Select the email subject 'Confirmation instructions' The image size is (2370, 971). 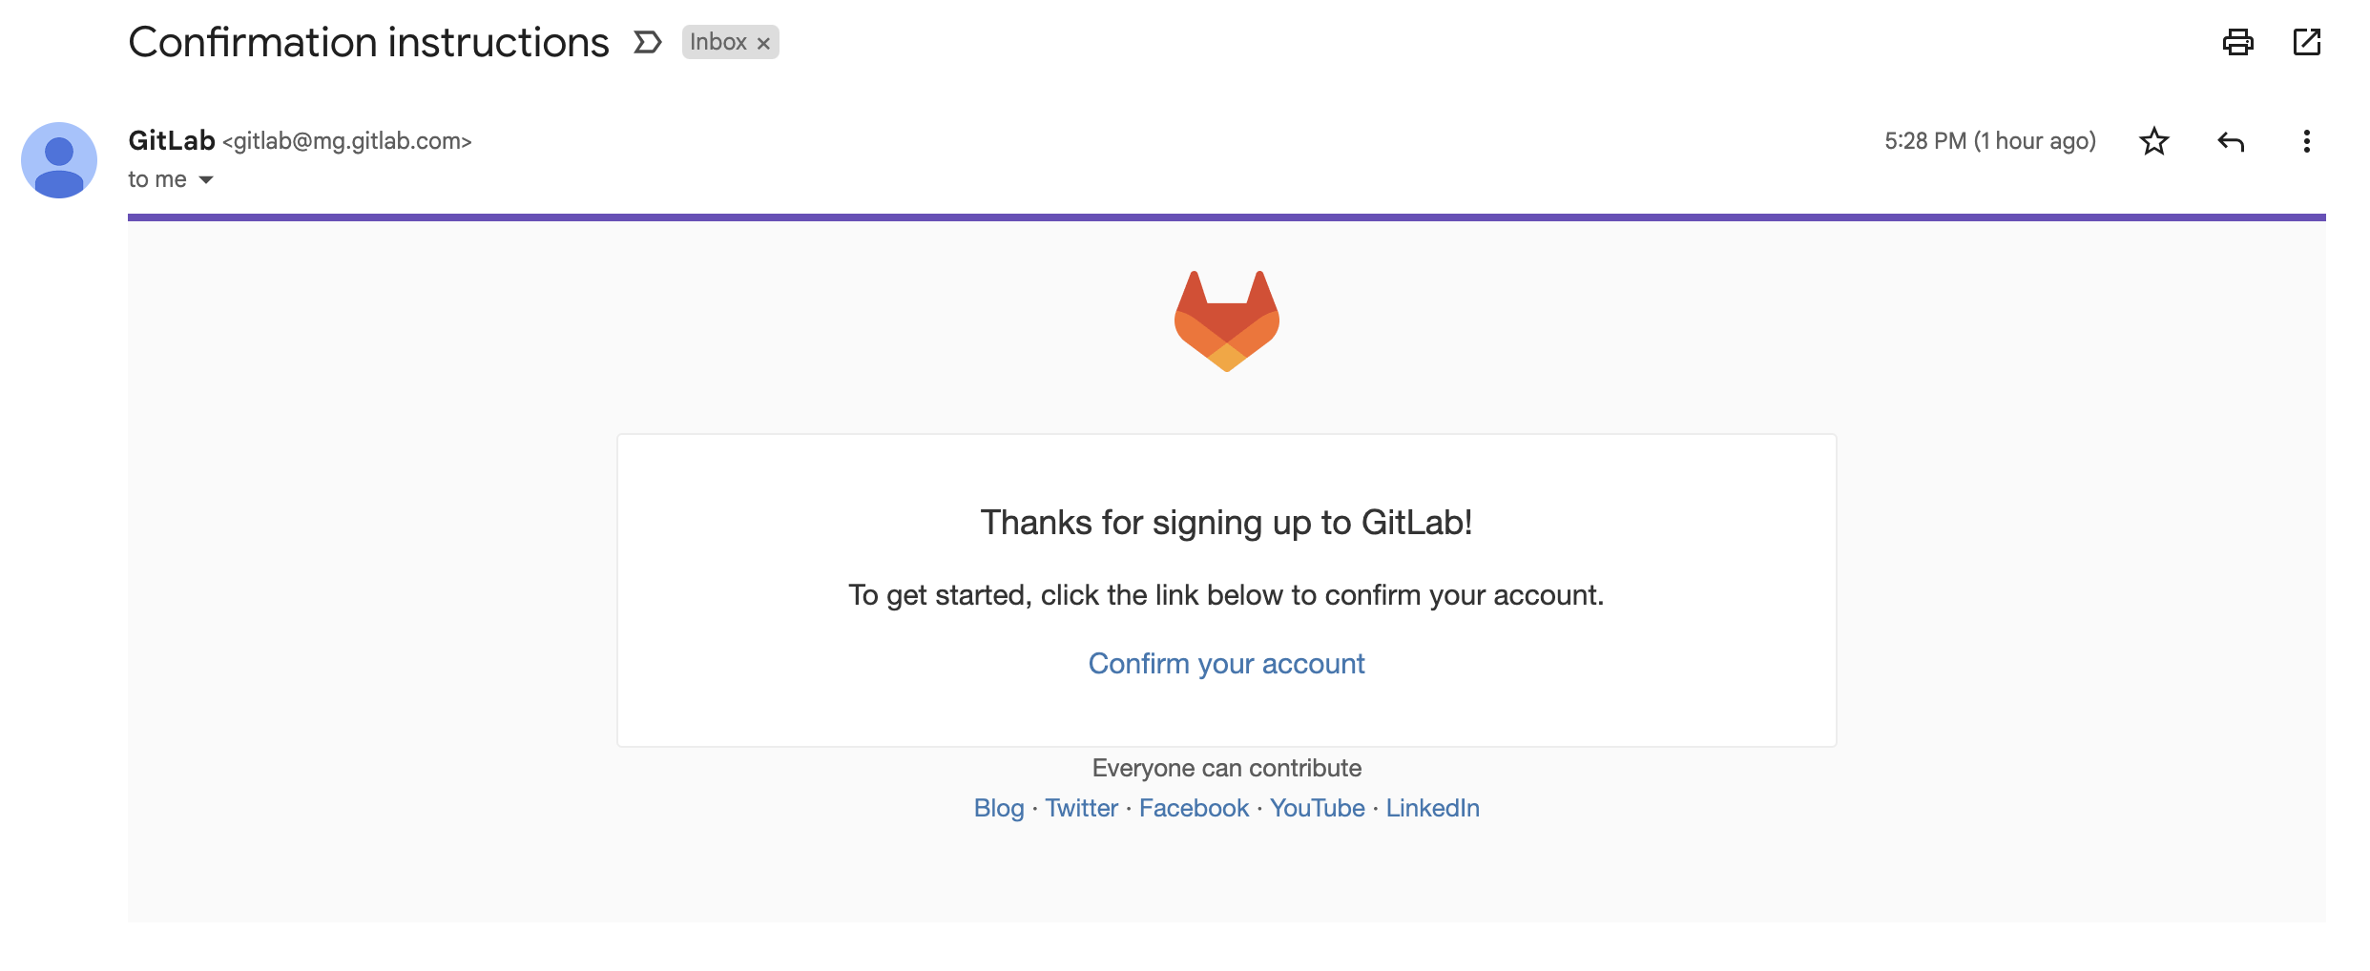coord(369,41)
